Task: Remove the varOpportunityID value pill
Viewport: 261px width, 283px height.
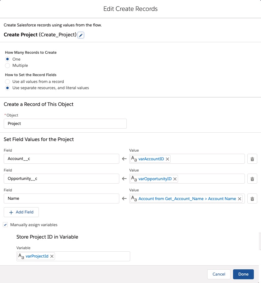Action: click(175, 179)
